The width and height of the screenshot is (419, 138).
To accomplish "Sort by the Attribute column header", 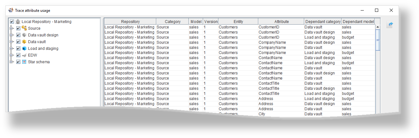I will 281,22.
